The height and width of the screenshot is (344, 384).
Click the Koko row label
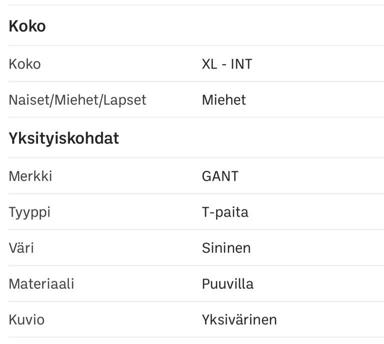(24, 64)
